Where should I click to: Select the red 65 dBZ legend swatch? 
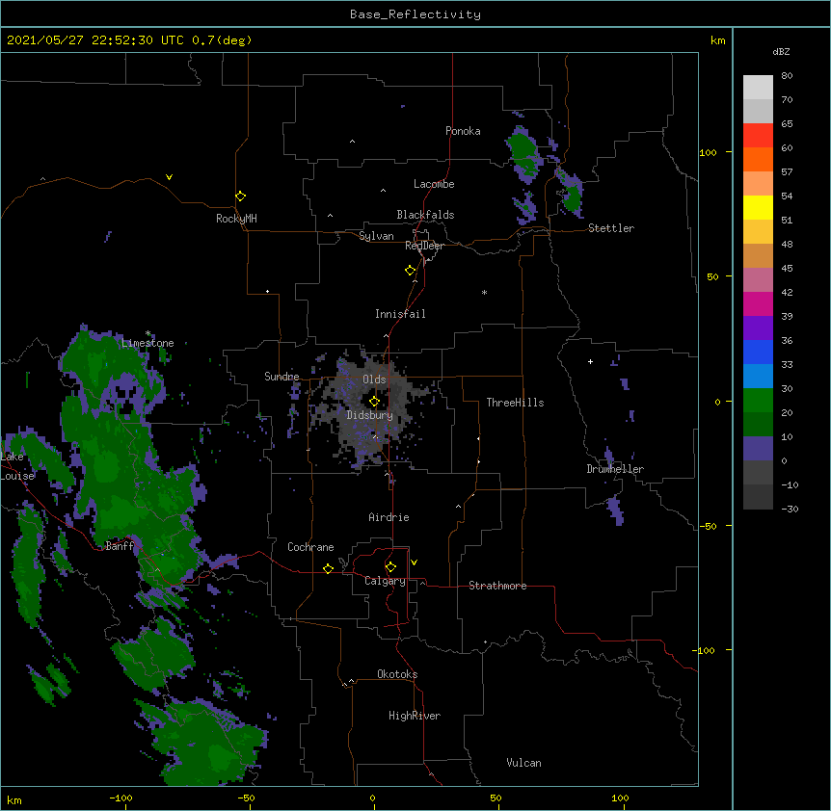tap(758, 136)
